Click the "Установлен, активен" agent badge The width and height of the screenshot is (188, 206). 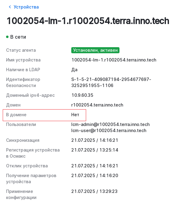coord(95,50)
